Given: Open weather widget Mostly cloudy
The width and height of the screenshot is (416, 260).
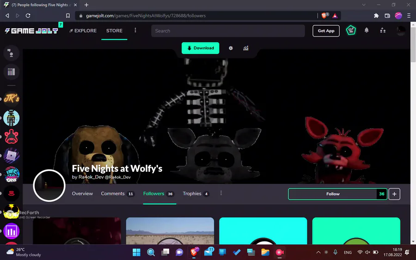Looking at the screenshot, I should point(24,252).
